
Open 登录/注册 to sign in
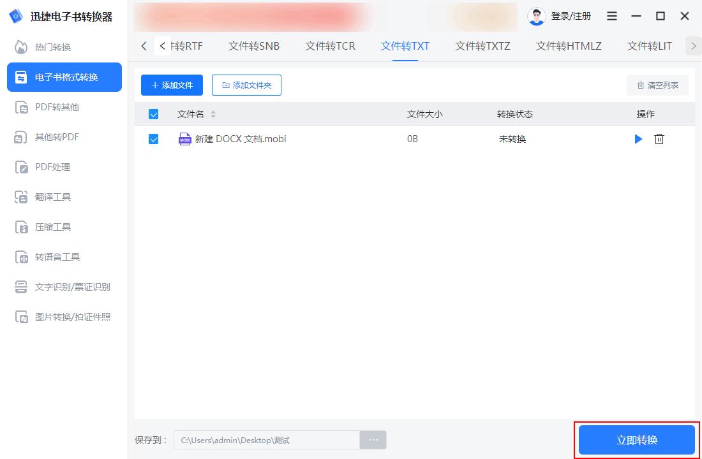pos(562,16)
